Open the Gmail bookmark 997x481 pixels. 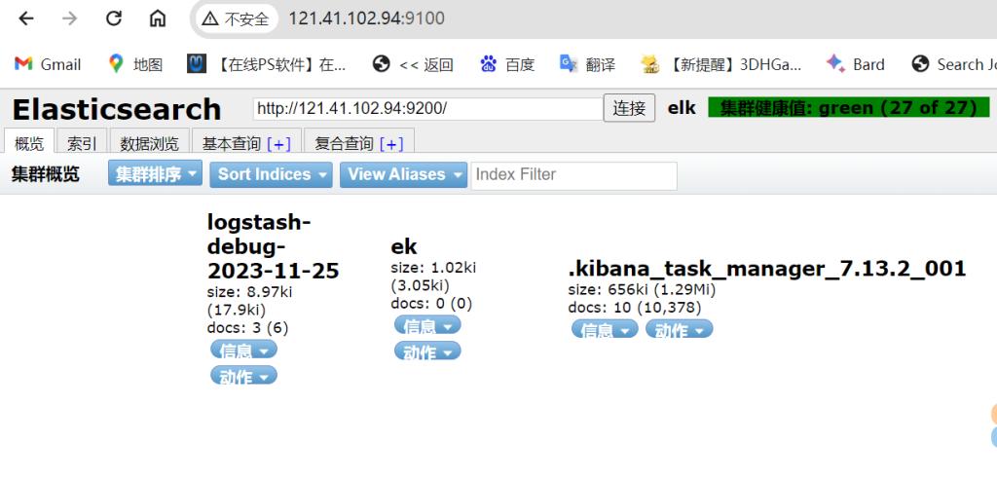(x=48, y=64)
